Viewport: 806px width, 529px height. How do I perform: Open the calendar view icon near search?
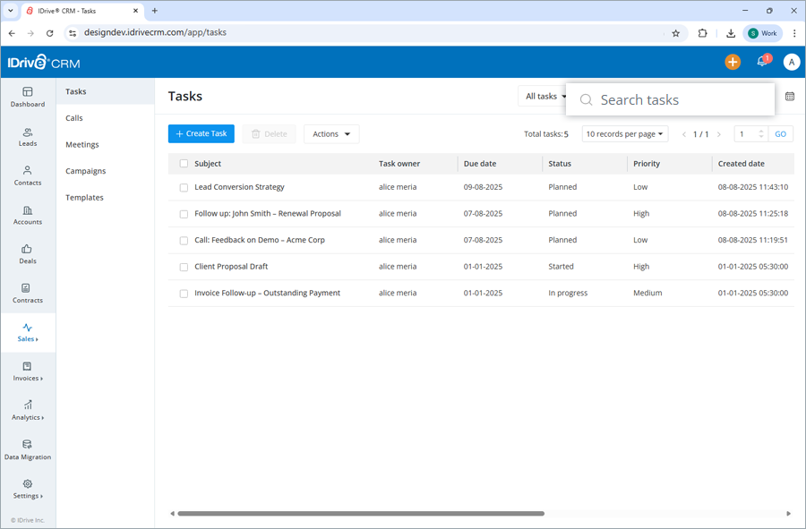(789, 96)
